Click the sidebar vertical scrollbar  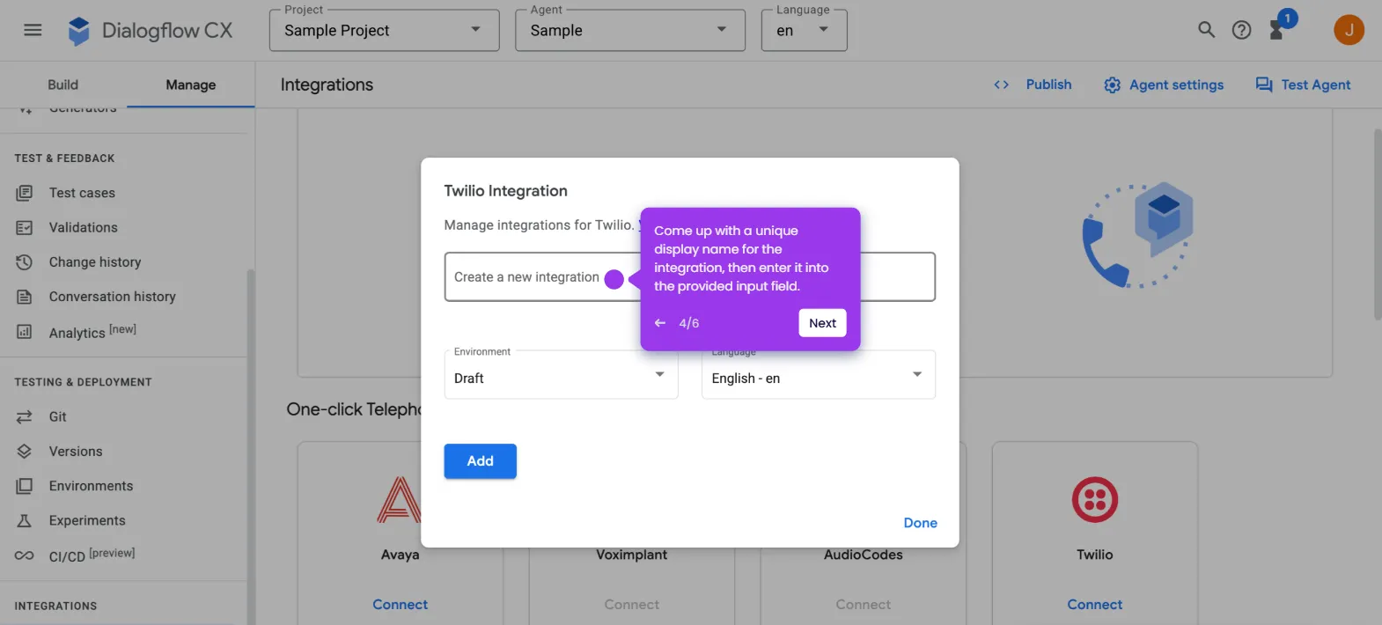pyautogui.click(x=251, y=446)
